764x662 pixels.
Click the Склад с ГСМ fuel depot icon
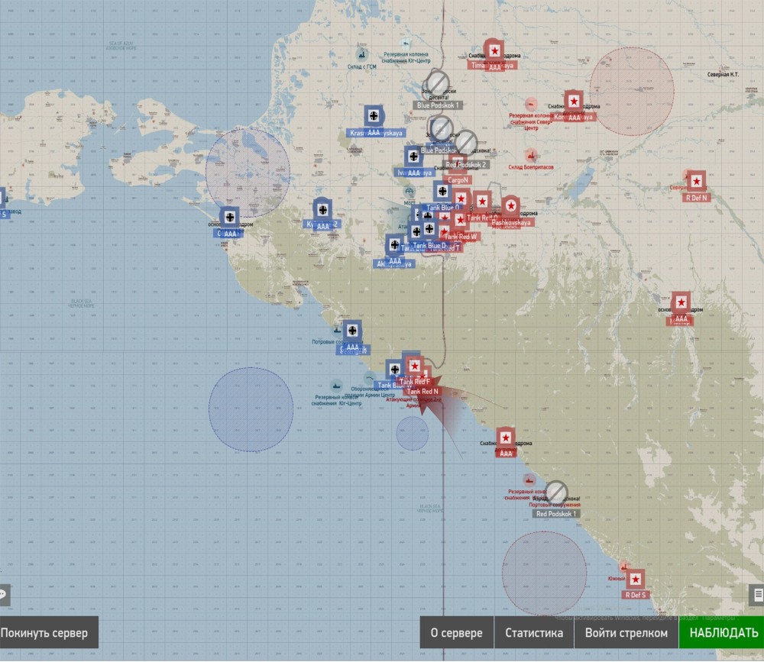[x=361, y=53]
